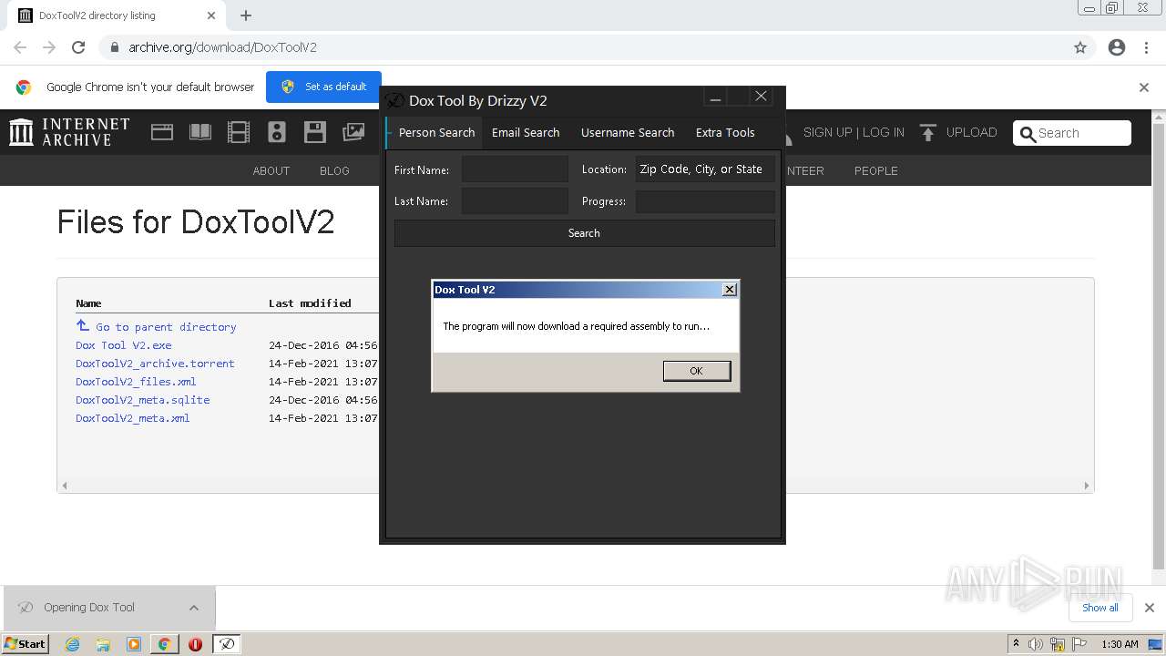Download Dox Tool V2.exe
1166x656 pixels.
click(x=124, y=345)
